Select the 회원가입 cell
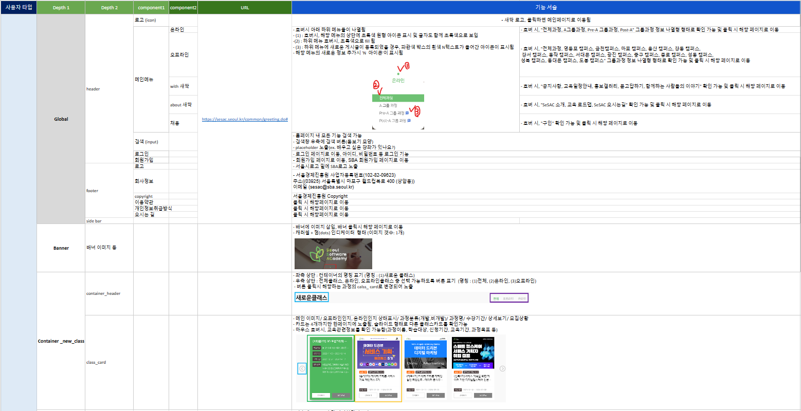 151,160
